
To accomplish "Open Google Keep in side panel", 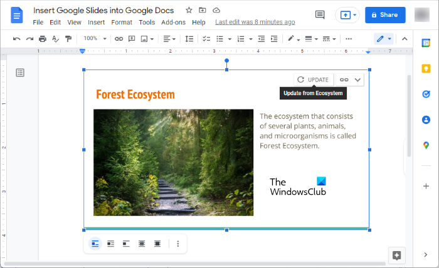I will tap(426, 68).
